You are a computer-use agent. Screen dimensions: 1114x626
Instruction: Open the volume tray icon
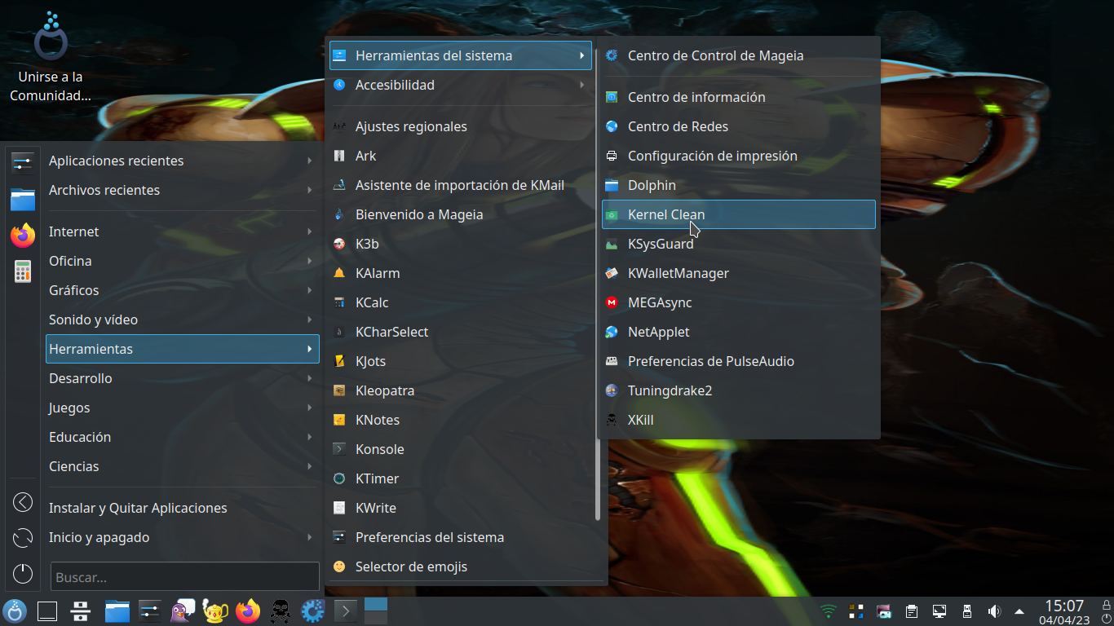(993, 611)
